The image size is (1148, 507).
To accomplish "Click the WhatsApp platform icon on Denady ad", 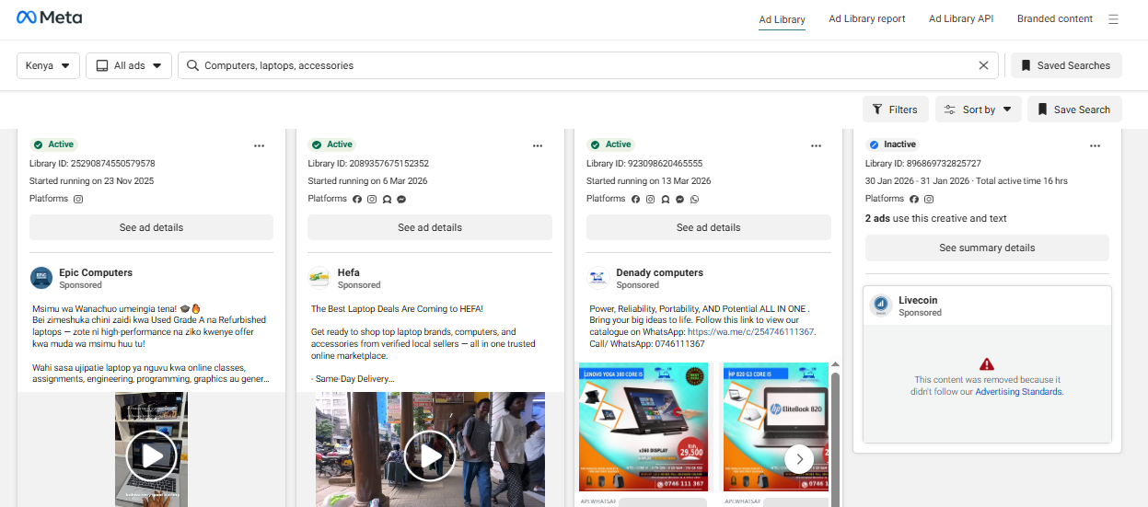I will [x=694, y=199].
